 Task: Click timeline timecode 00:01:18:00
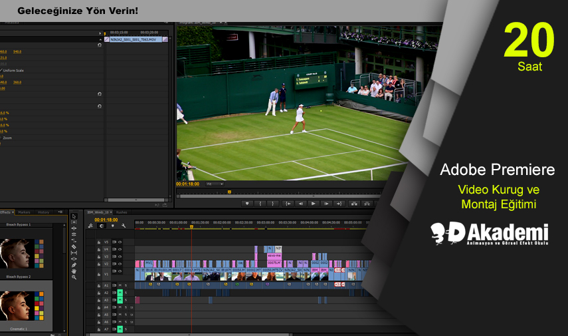point(106,220)
